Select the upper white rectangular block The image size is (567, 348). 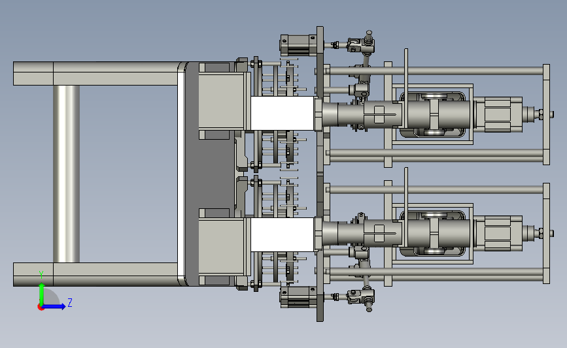pyautogui.click(x=282, y=113)
